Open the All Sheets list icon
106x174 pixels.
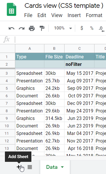[30, 167]
